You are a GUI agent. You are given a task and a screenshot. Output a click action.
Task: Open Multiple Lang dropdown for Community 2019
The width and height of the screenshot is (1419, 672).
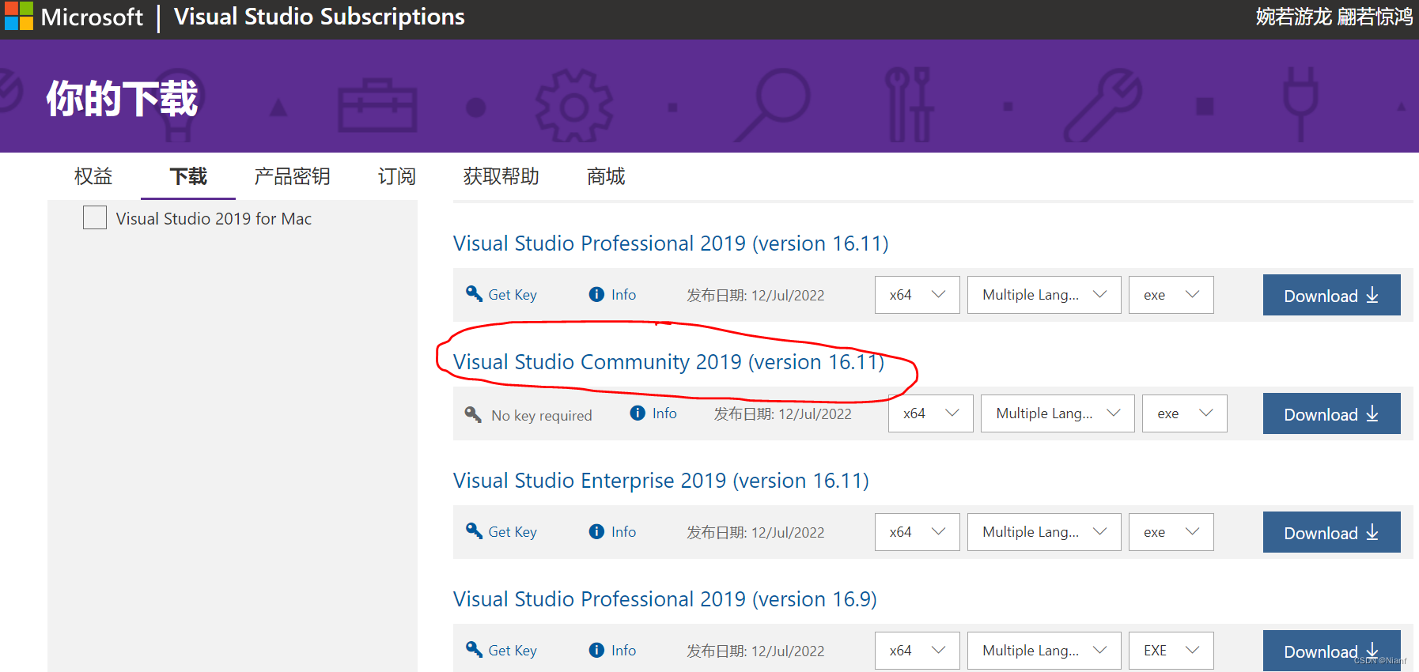click(x=1058, y=413)
